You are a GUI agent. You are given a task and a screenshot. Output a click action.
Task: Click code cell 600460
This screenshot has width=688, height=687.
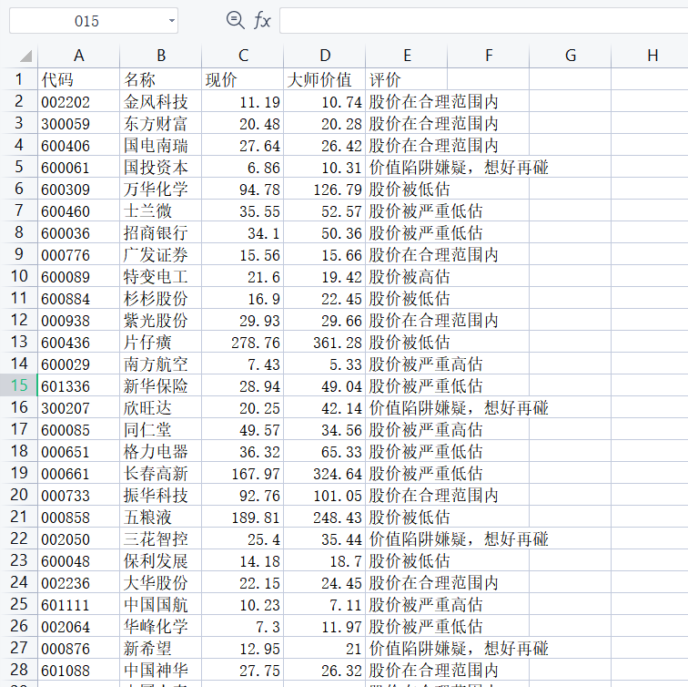pos(78,210)
